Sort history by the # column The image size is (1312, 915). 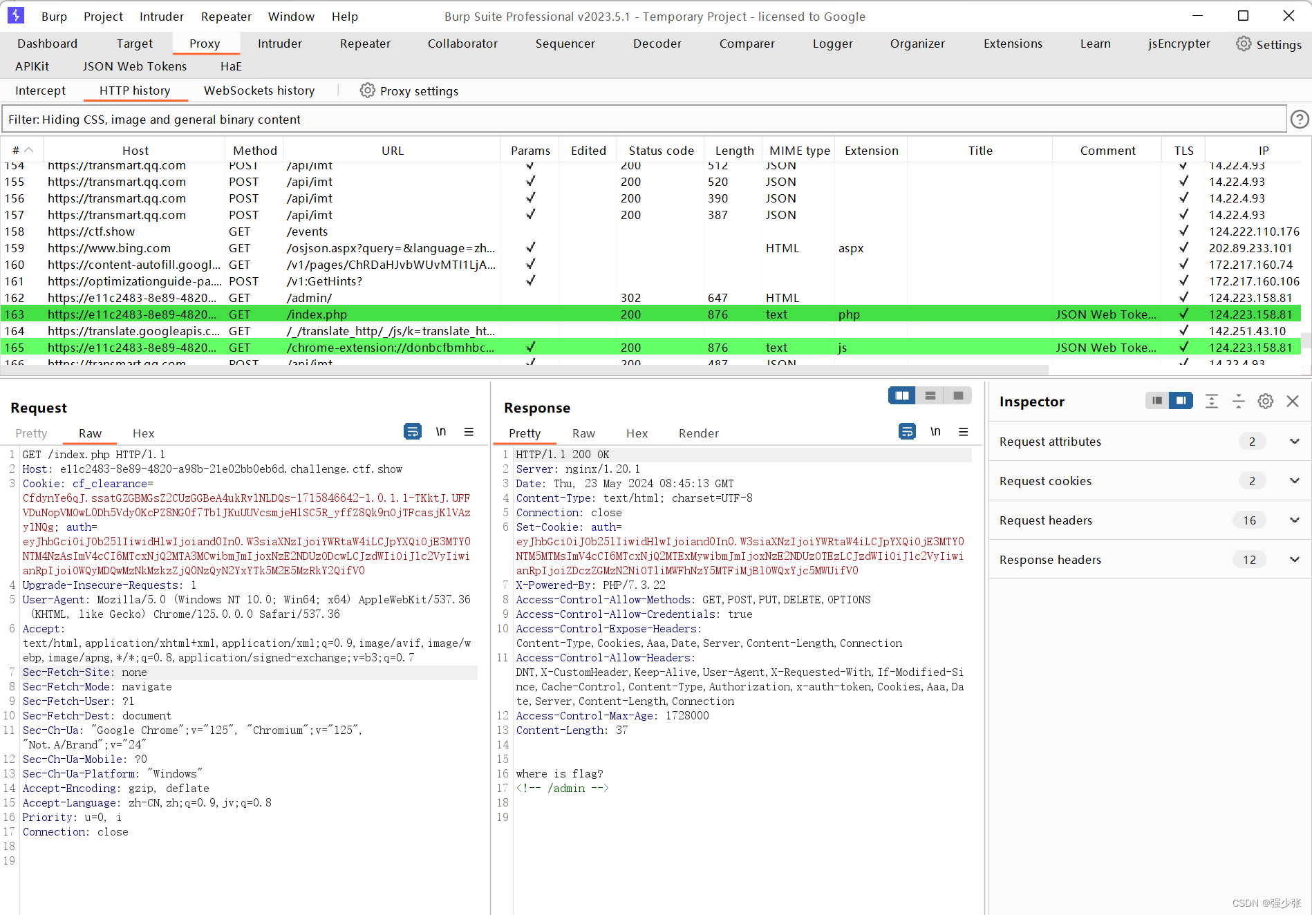click(x=22, y=151)
